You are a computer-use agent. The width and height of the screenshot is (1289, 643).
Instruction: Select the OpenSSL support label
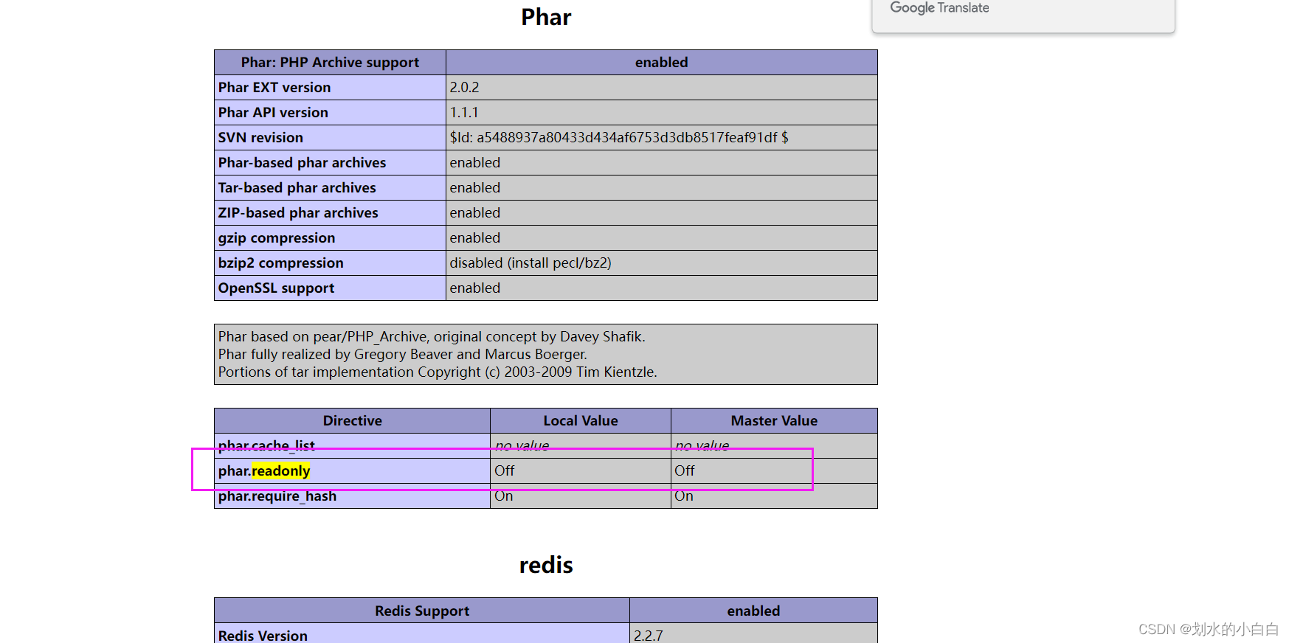[276, 288]
